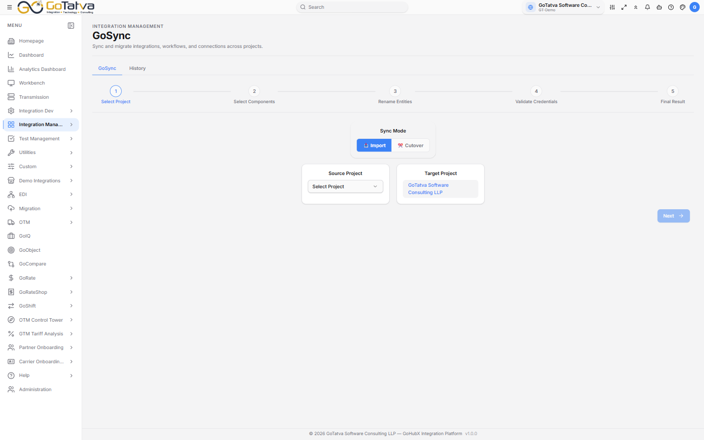Expand the Demo Integrations submenu chevron

pos(71,181)
